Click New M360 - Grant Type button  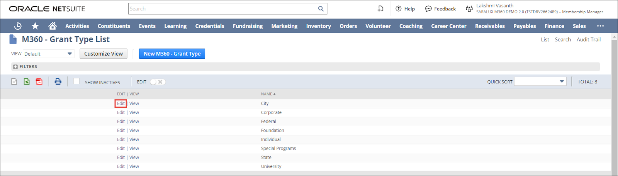(x=172, y=54)
